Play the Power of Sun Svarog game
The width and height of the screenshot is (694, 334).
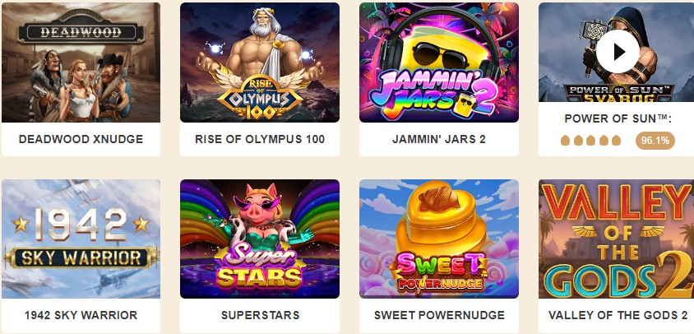click(618, 52)
